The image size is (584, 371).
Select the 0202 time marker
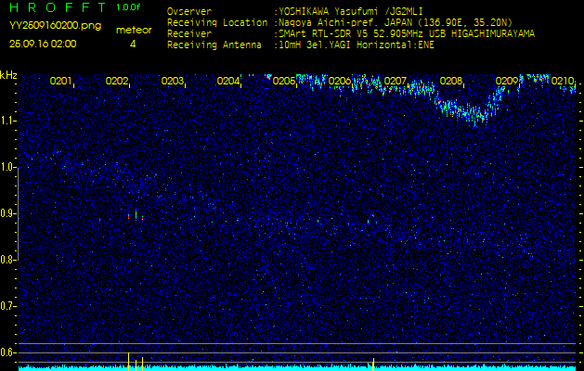[x=117, y=82]
